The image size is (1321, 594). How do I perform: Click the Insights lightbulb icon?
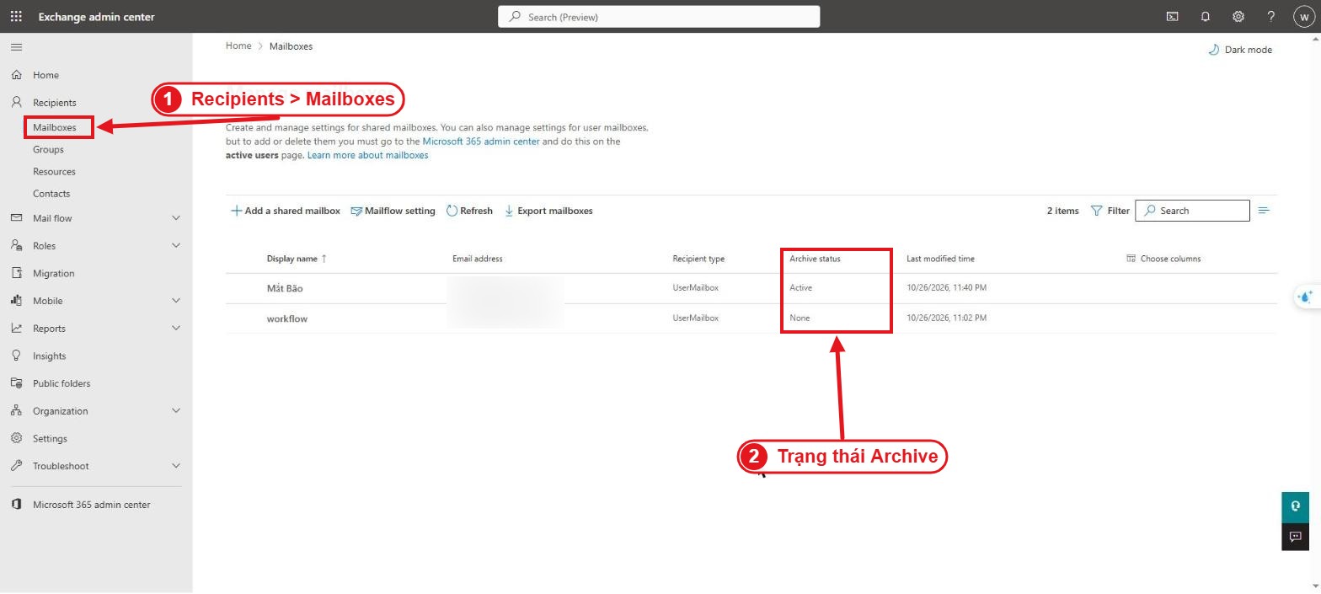[16, 356]
